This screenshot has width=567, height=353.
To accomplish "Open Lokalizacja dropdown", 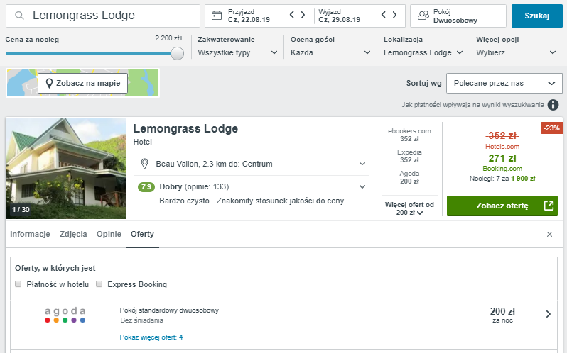I will 423,52.
